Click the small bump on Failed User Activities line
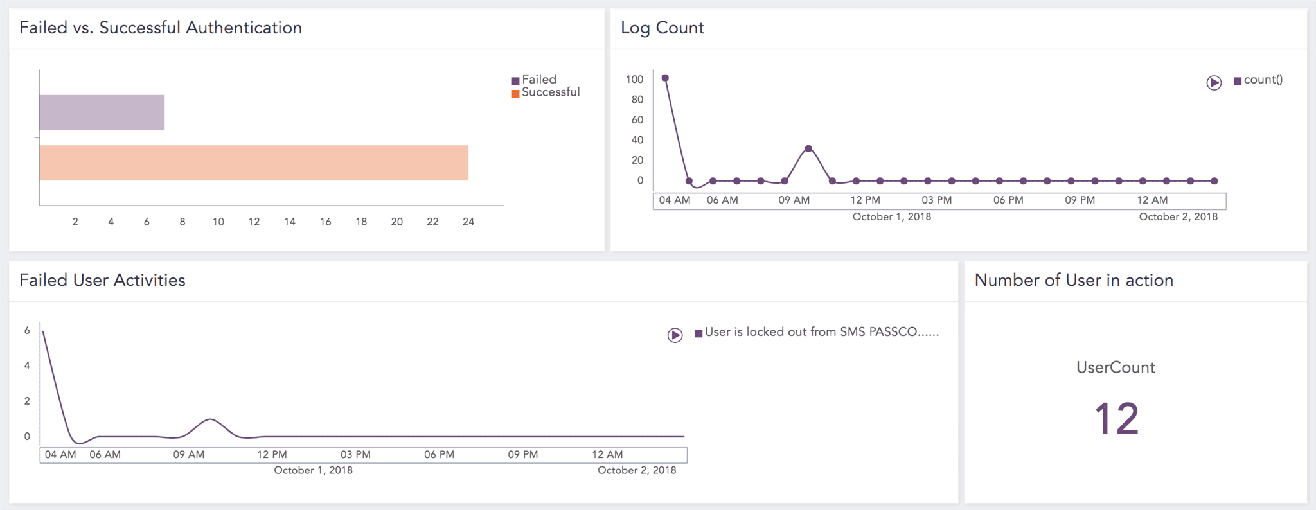Screen dimensions: 1316x510 click(x=210, y=419)
